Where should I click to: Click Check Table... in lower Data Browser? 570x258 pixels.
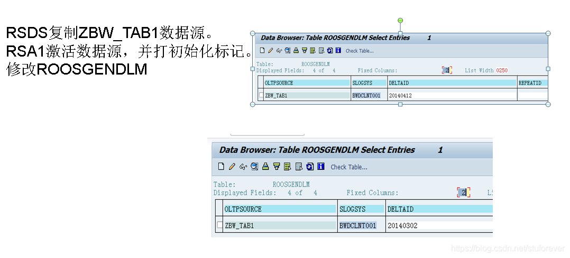[349, 167]
